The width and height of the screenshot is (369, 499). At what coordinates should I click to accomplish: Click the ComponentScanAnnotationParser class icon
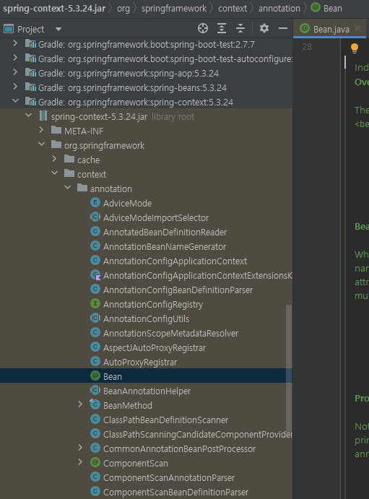(x=95, y=477)
